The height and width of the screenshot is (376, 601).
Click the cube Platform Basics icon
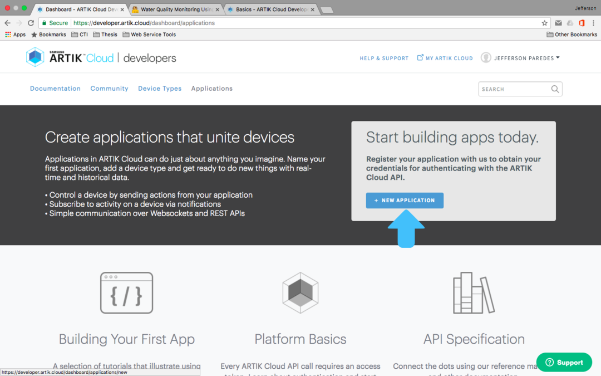point(300,293)
